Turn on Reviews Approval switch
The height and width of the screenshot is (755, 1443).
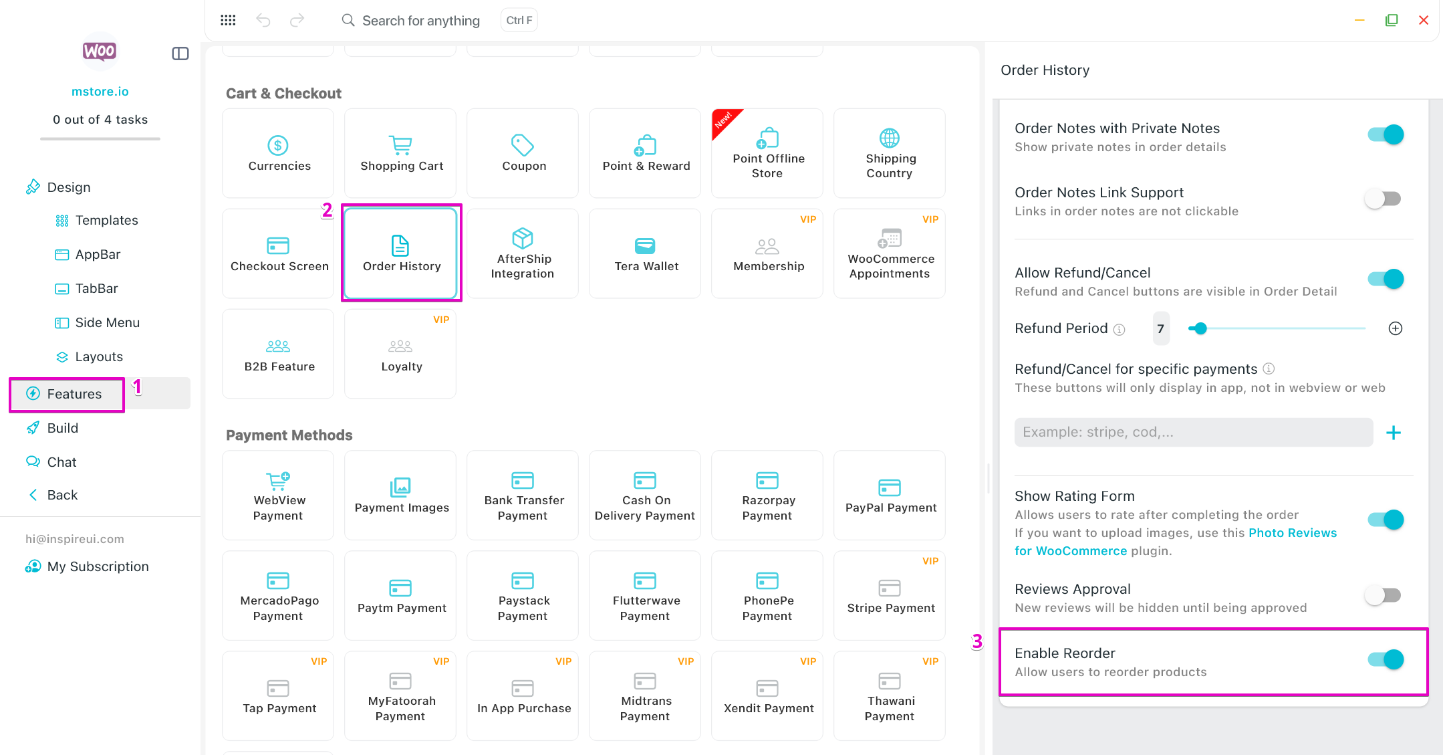(1383, 595)
